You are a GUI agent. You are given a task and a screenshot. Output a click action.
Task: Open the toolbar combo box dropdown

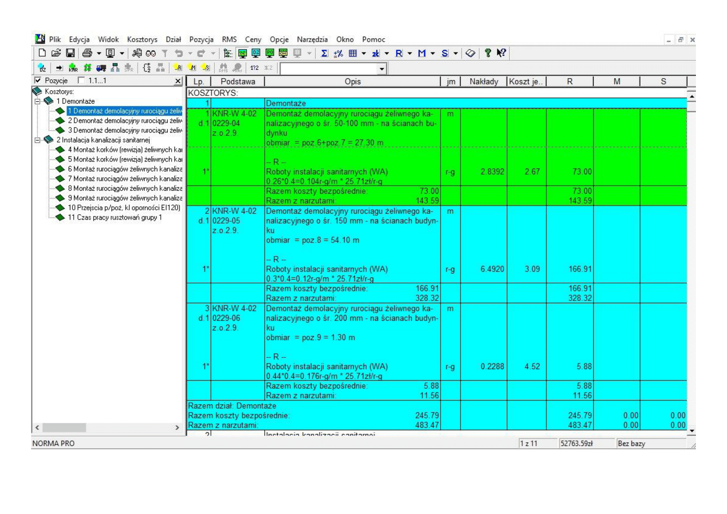382,69
